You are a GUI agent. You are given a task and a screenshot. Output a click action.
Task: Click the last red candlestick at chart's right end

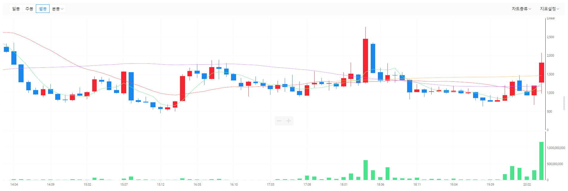(541, 72)
